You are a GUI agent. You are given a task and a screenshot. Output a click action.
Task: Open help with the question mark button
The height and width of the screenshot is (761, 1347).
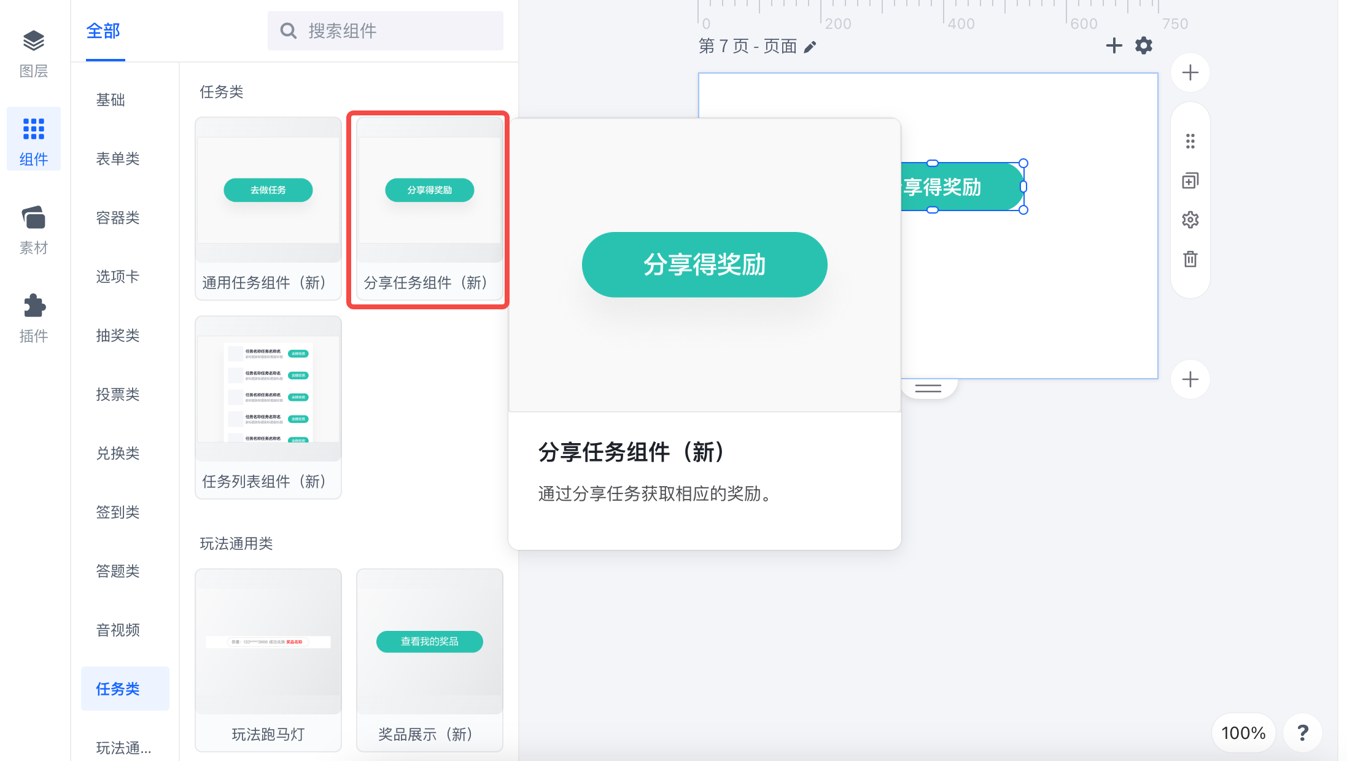point(1302,733)
